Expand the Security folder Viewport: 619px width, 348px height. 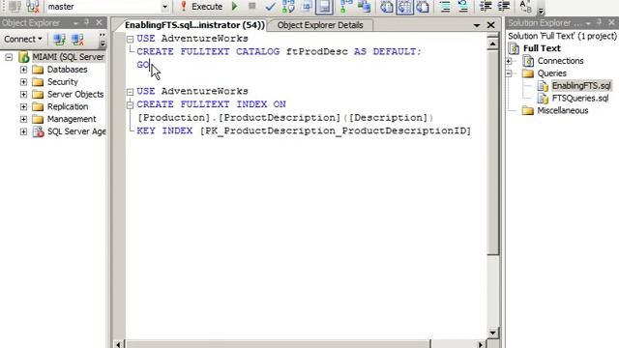[x=23, y=82]
